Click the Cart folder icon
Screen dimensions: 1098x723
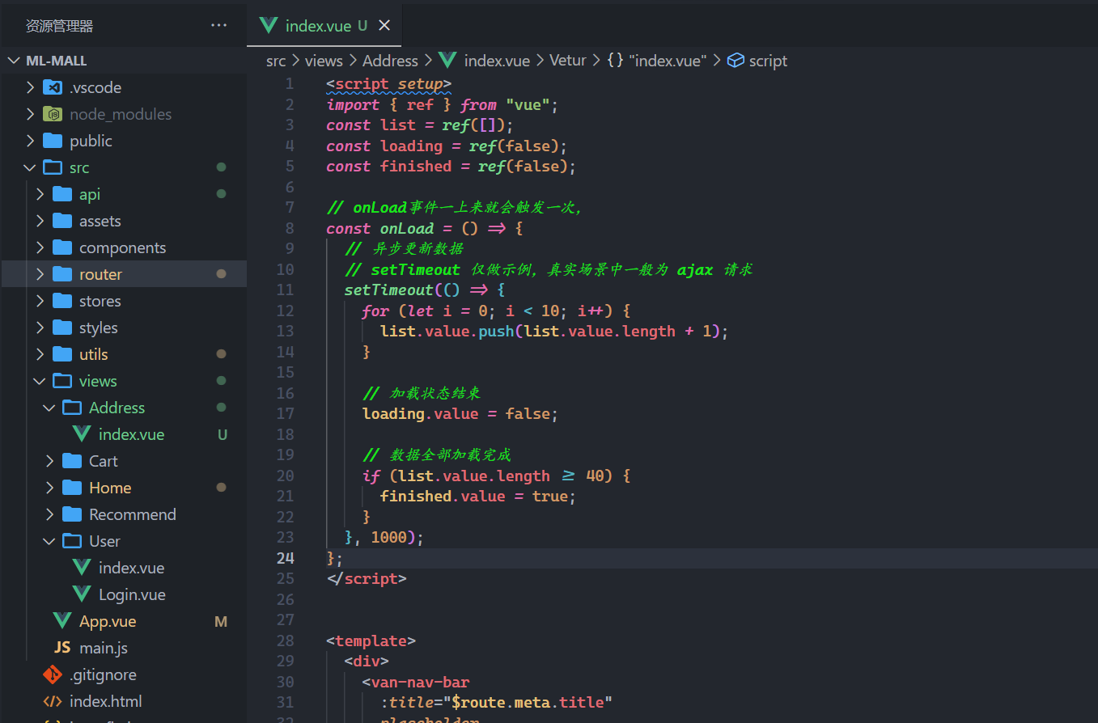coord(72,461)
